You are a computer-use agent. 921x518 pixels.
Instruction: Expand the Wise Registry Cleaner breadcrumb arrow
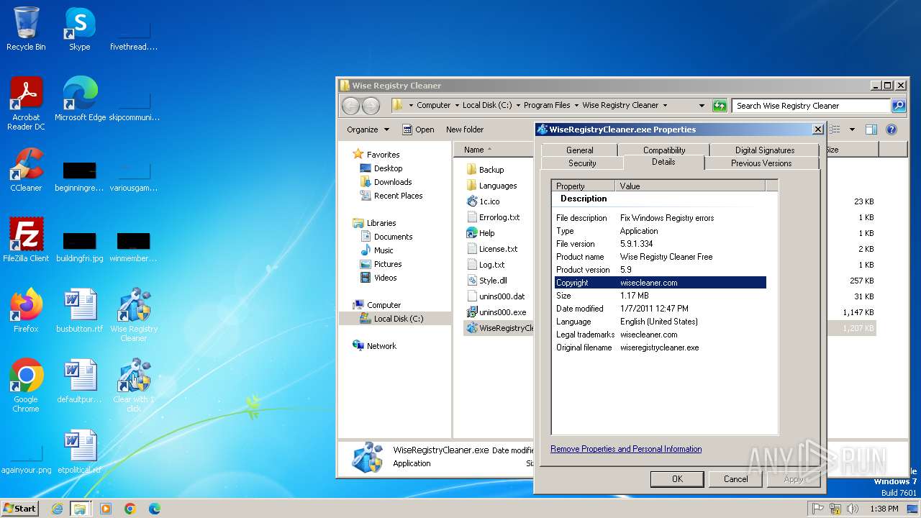[x=665, y=105]
